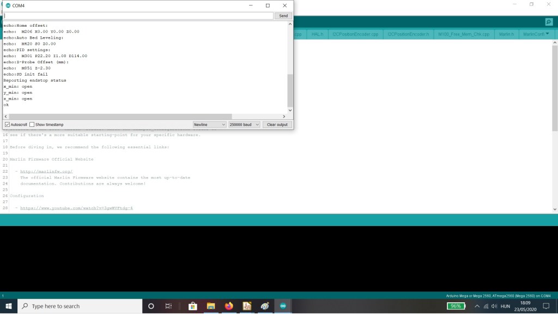Open the M100_Free_Mem_Chk.cpp tab

click(464, 34)
